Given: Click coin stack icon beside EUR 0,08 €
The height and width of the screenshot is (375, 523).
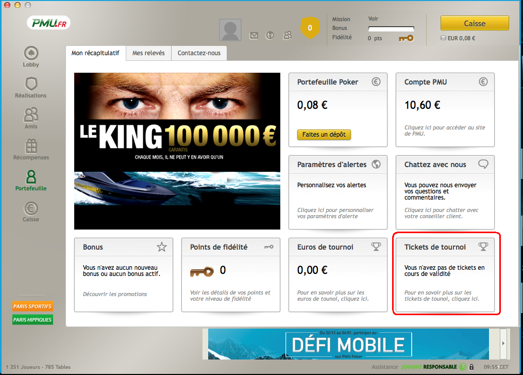Looking at the screenshot, I should tap(443, 38).
